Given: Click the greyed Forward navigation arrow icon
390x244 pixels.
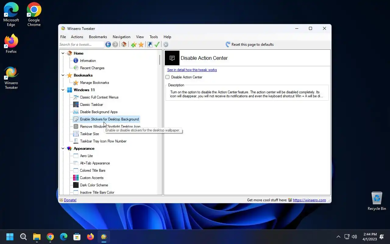Looking at the screenshot, I should 115,45.
